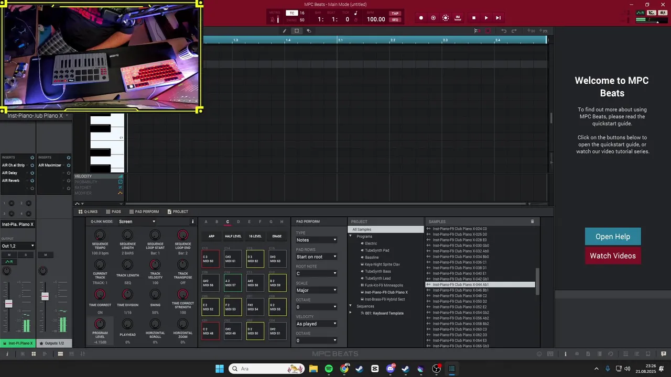Select the pencil draw tool
This screenshot has width=671, height=377.
click(285, 31)
